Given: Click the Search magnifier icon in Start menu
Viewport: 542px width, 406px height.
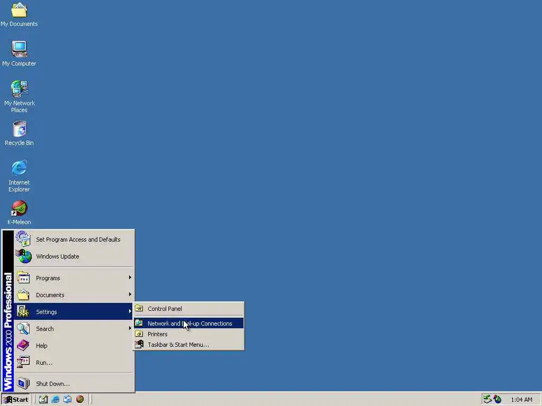Looking at the screenshot, I should pos(23,328).
